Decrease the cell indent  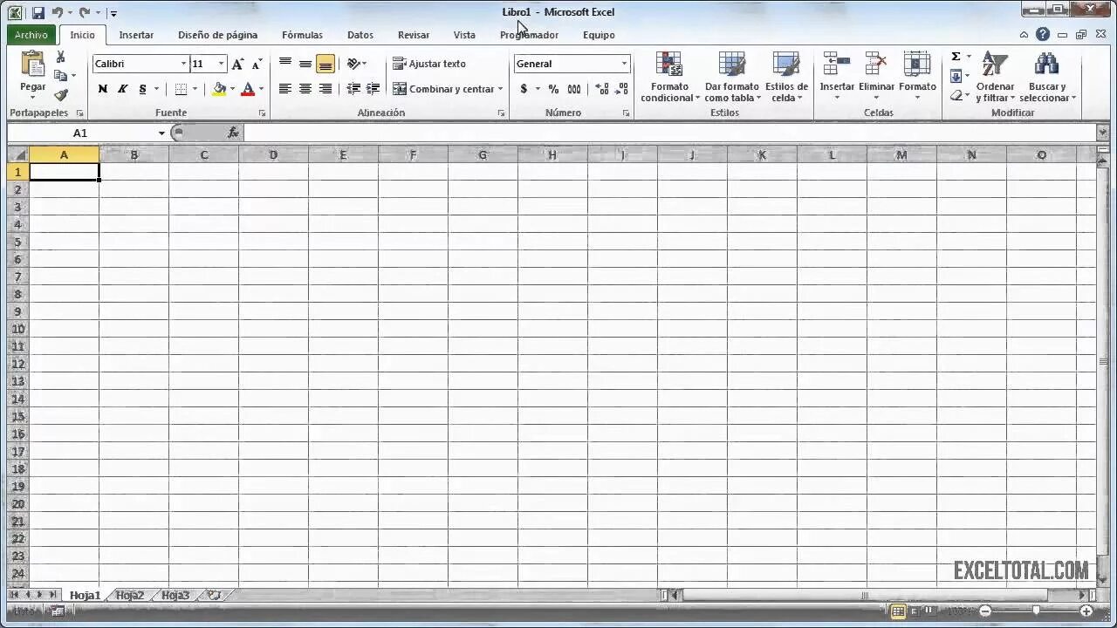[353, 89]
